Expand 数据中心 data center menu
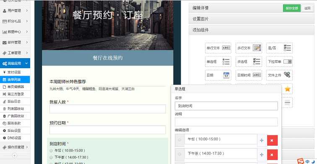Viewport: 317px width, 164px height. coord(15,32)
